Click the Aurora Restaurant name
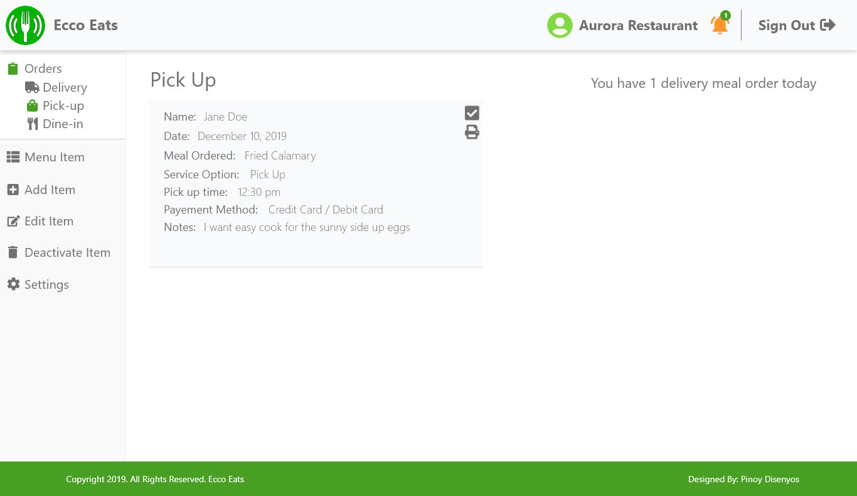The width and height of the screenshot is (857, 496). 638,26
